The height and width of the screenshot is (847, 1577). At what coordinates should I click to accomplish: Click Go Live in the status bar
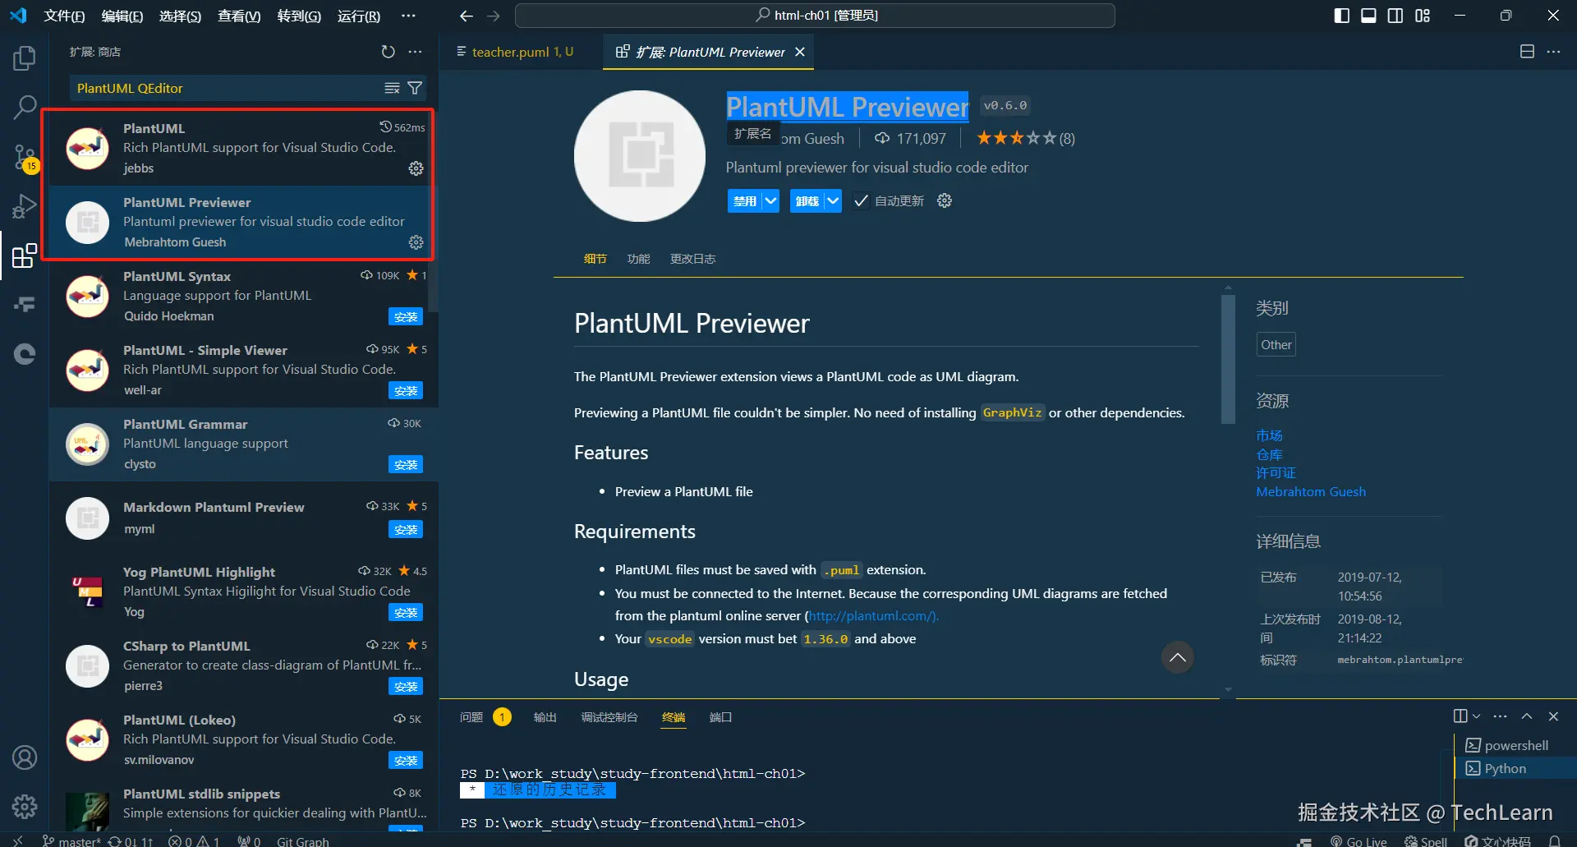pos(1359,840)
